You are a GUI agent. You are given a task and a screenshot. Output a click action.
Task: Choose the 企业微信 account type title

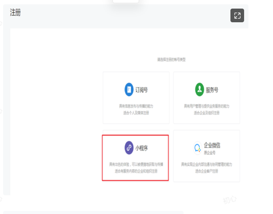pos(212,145)
